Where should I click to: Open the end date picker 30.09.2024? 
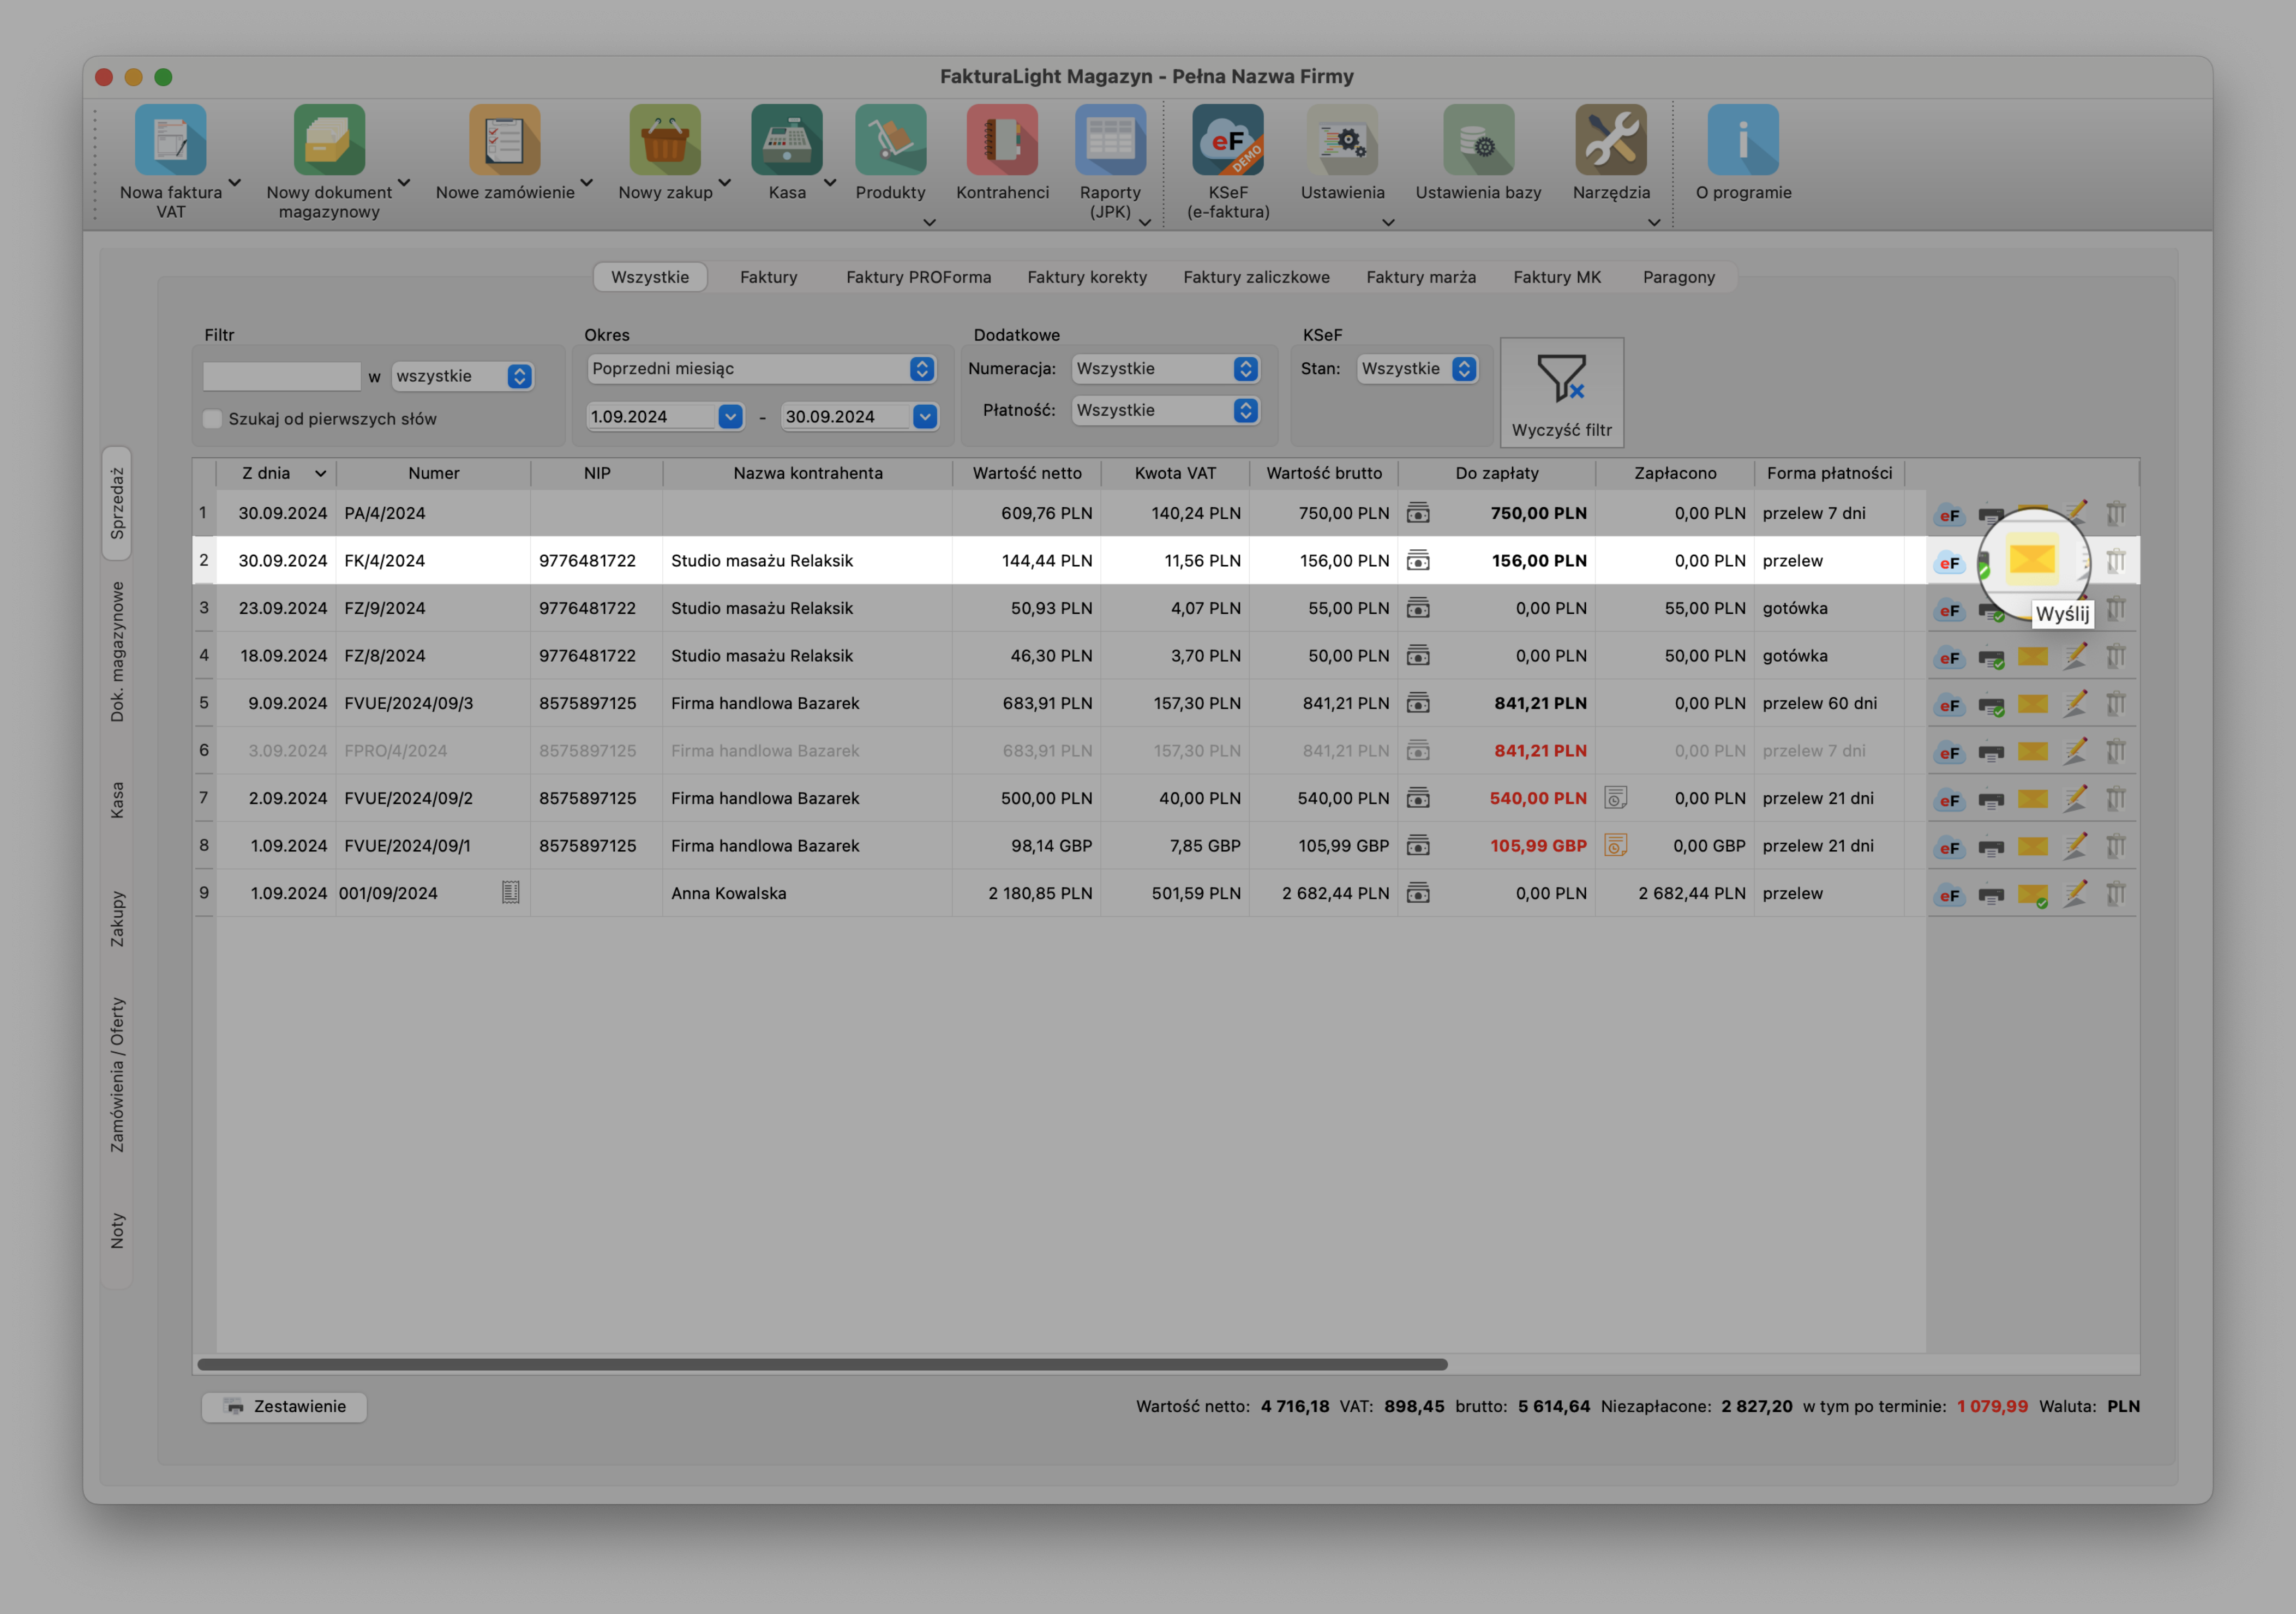(x=925, y=416)
